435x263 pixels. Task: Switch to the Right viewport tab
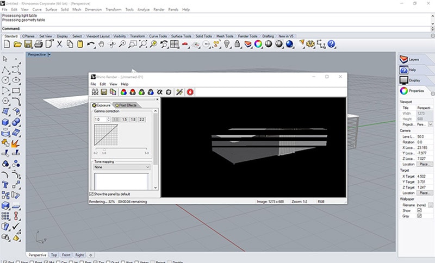79,255
